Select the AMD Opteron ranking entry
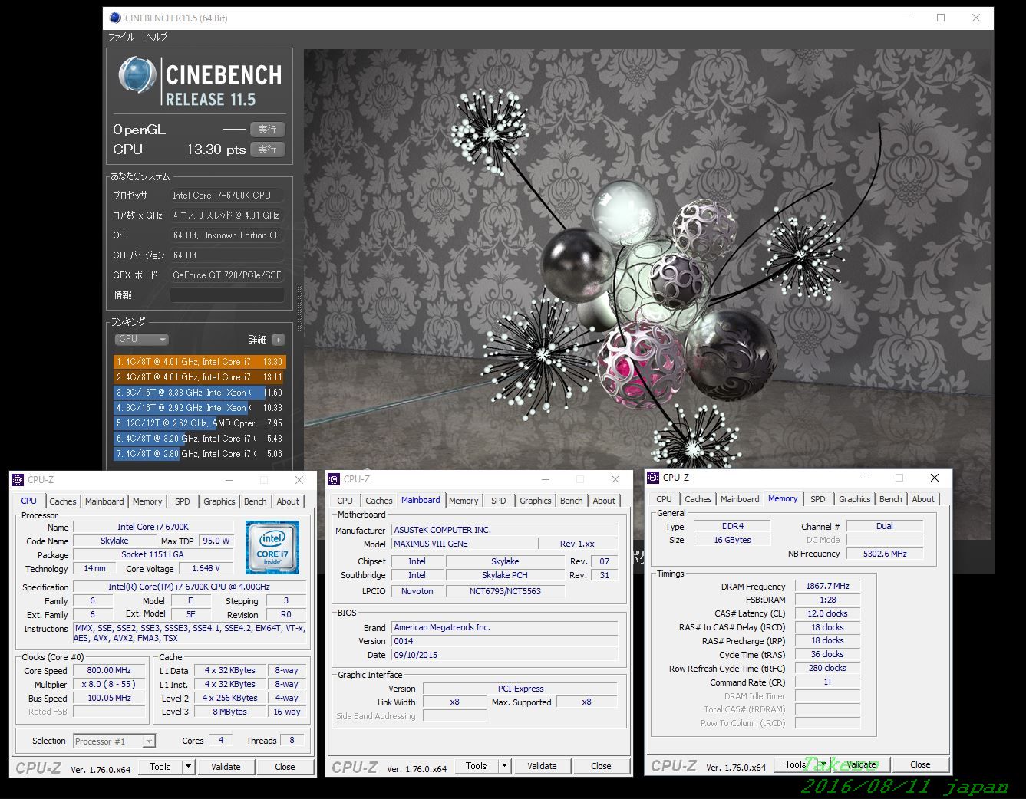Viewport: 1026px width, 799px height. pyautogui.click(x=199, y=423)
